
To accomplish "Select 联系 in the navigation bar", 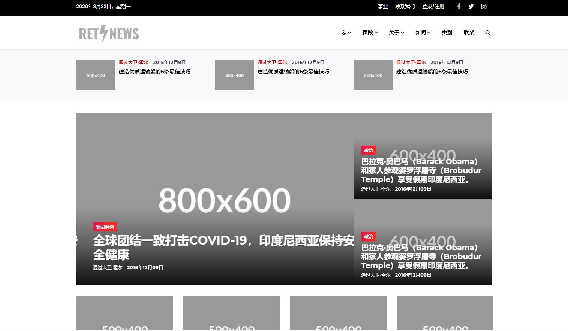I will (x=469, y=33).
